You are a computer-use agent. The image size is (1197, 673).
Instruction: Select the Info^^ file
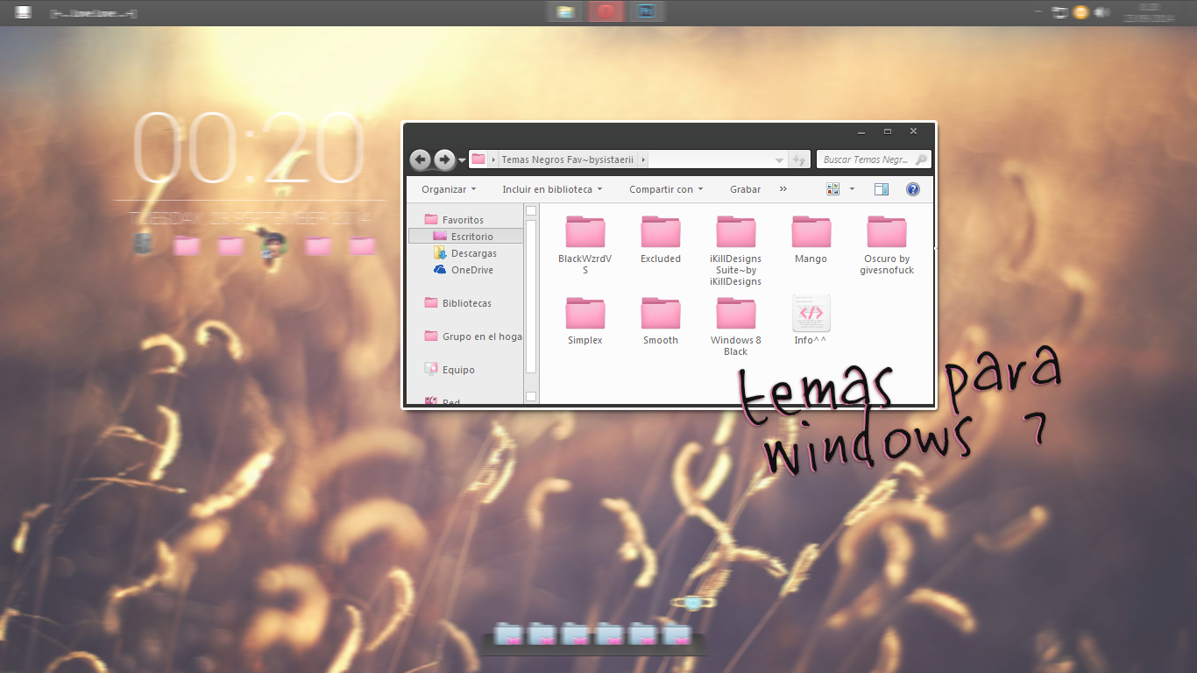(811, 320)
